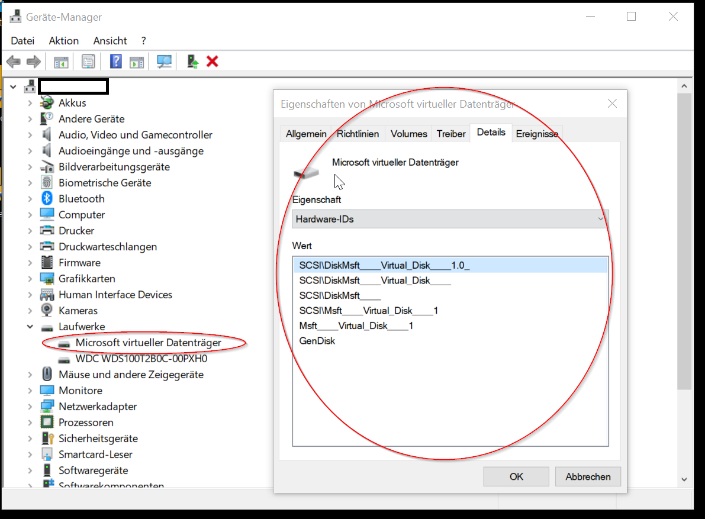Click Update driver toolbar icon
Viewport: 705px width, 519px height.
click(192, 62)
